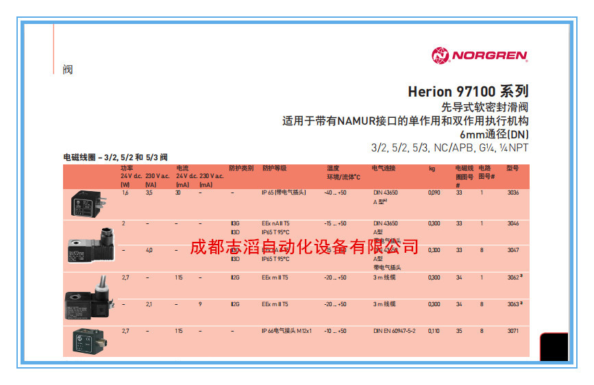
Task: Click the Norgren logo
Action: (x=480, y=55)
